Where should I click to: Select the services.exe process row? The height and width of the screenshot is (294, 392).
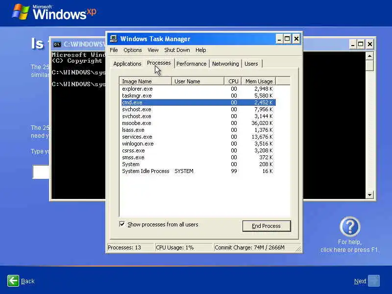pos(198,137)
